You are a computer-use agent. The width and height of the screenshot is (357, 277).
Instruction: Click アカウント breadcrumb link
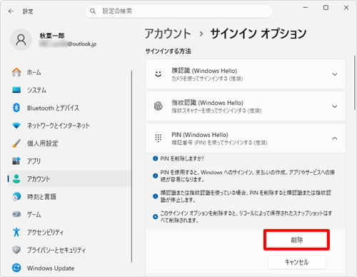(x=168, y=34)
